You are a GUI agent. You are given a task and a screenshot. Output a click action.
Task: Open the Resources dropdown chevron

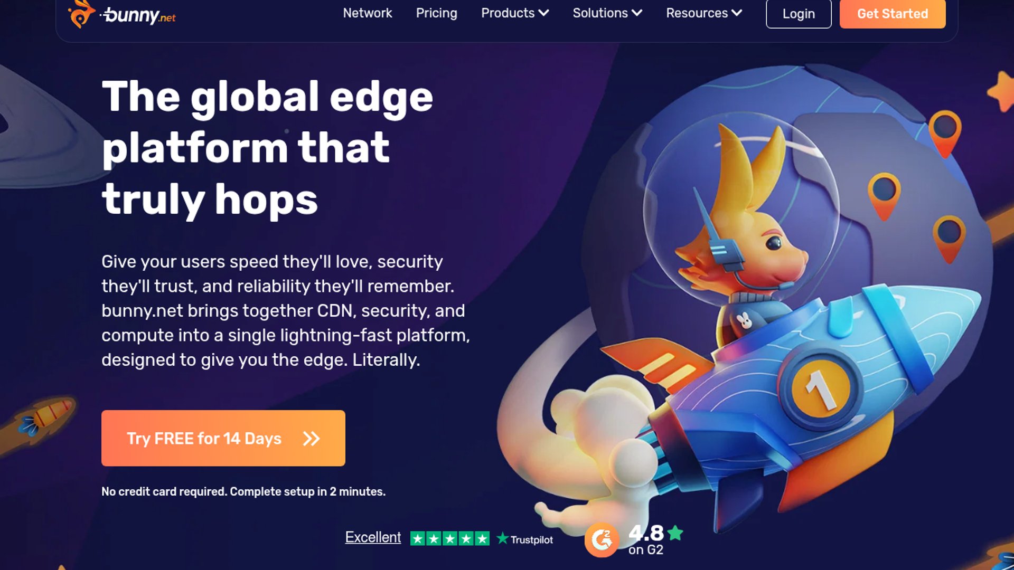pos(737,13)
